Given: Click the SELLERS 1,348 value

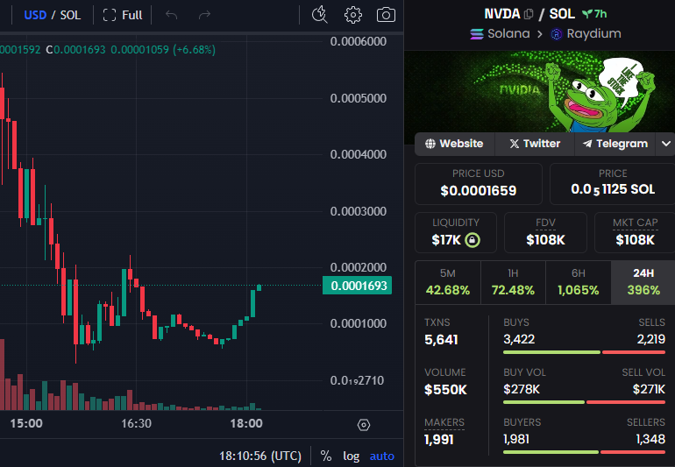Looking at the screenshot, I should [x=650, y=440].
